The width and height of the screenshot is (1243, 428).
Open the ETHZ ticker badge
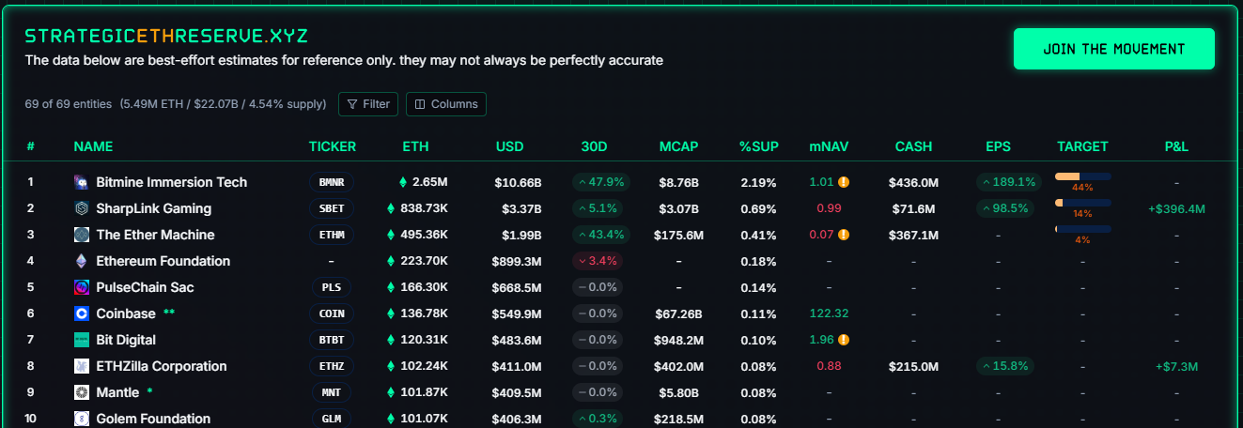click(332, 366)
